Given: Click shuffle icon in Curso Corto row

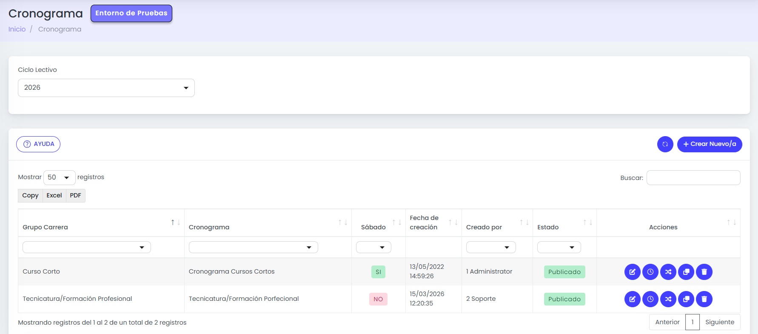Looking at the screenshot, I should [668, 272].
